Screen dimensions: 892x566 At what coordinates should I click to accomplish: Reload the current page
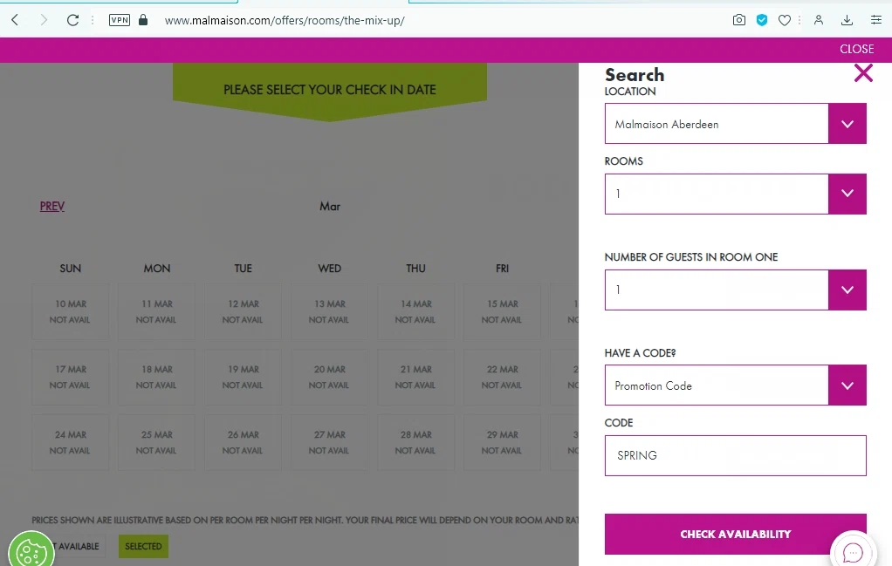(x=72, y=20)
